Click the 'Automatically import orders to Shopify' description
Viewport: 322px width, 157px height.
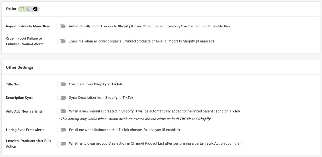click(150, 26)
